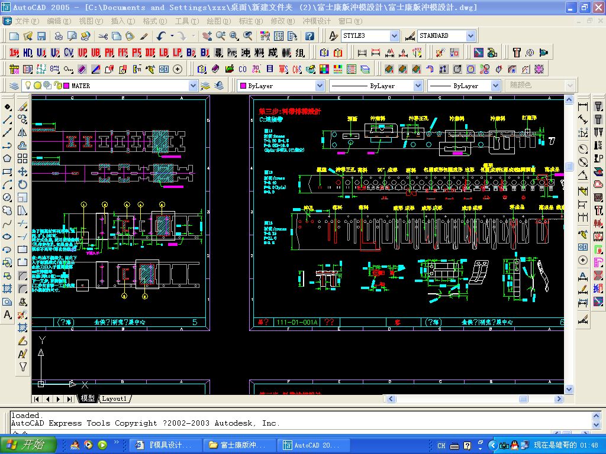Expand the MATER layer dropdown list
Image resolution: width=606 pixels, height=454 pixels.
(x=194, y=86)
